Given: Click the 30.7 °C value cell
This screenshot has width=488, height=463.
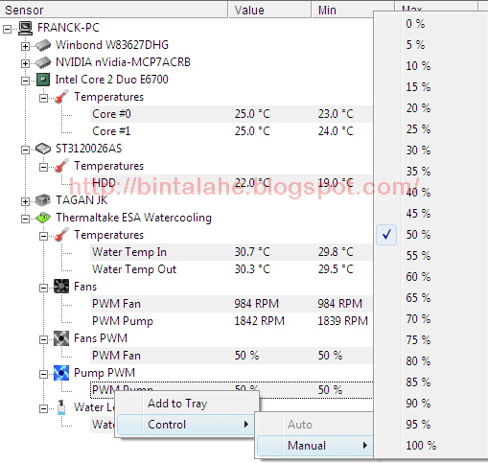Looking at the screenshot, I should [252, 252].
